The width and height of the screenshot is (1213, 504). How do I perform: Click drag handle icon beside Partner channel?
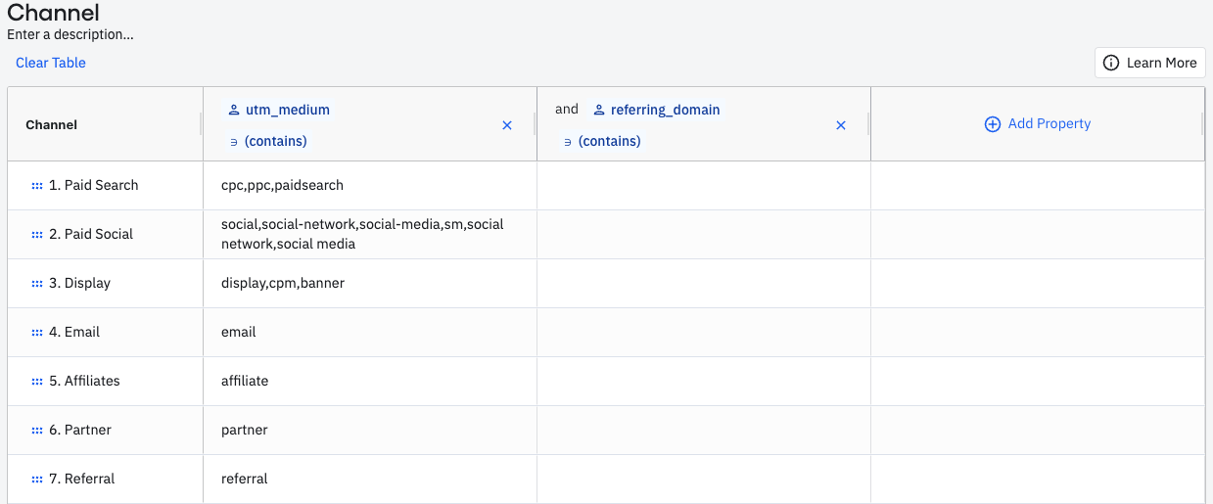point(37,431)
